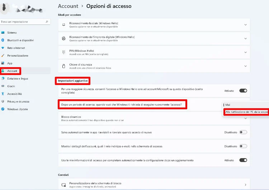Select Alla riattivazione del PC dalla sospensione
This screenshot has width=269, height=190.
pos(246,112)
